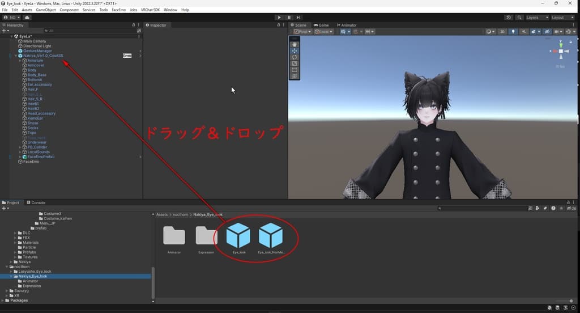Toggle scene audio button

523,32
